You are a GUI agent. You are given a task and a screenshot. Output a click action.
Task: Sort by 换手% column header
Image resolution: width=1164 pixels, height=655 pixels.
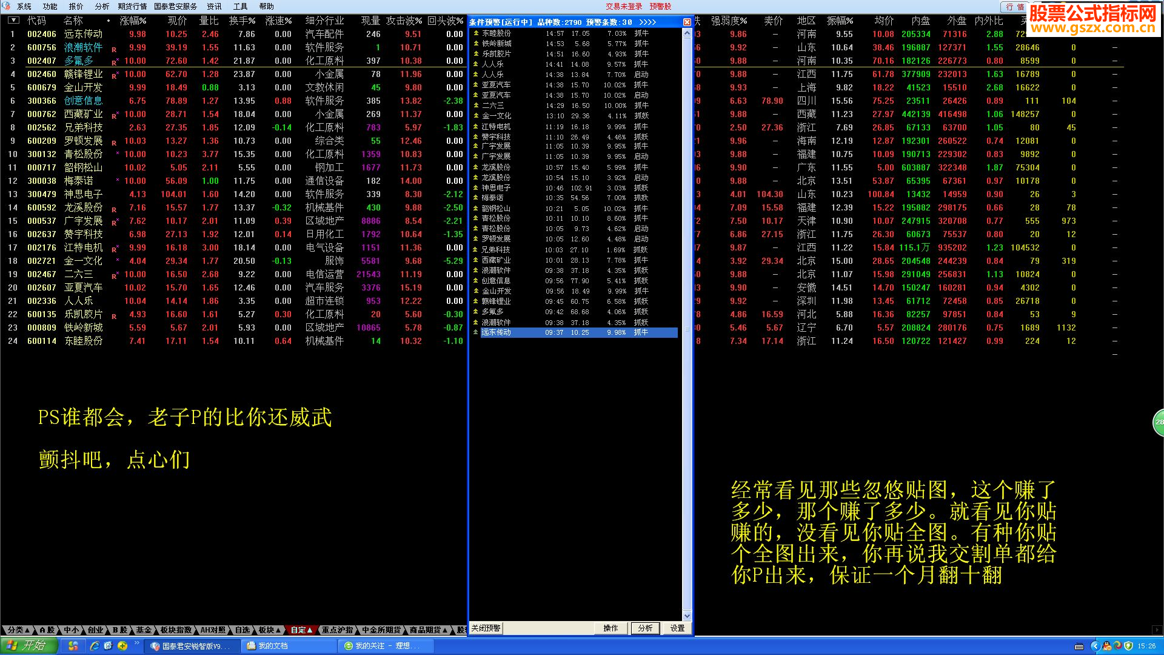click(x=242, y=21)
